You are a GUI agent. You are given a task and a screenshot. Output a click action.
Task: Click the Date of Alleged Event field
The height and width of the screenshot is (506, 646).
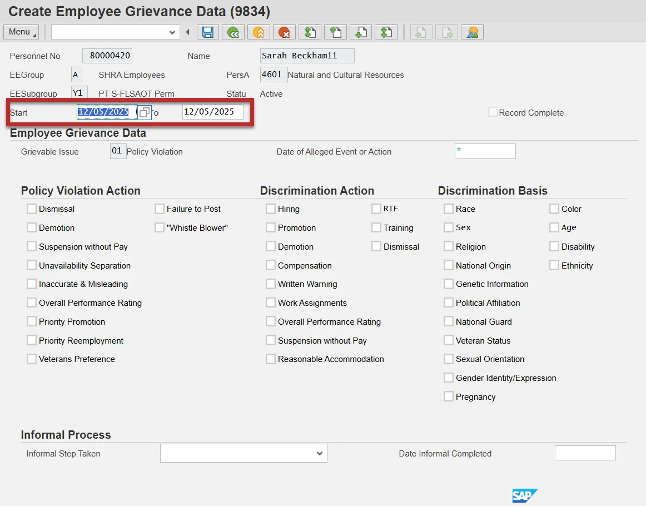485,151
